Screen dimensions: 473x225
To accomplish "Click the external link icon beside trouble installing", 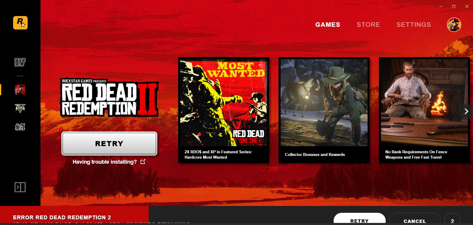I will 143,162.
